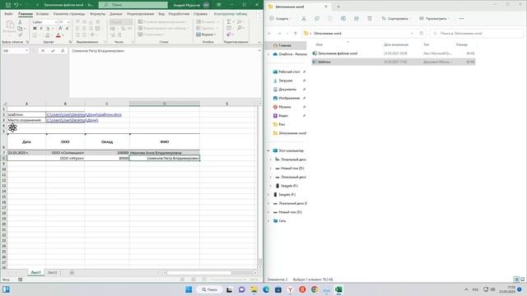527x296 pixels.
Task: Select cell with Ivanova Anna Vladimirovna
Action: [165, 153]
